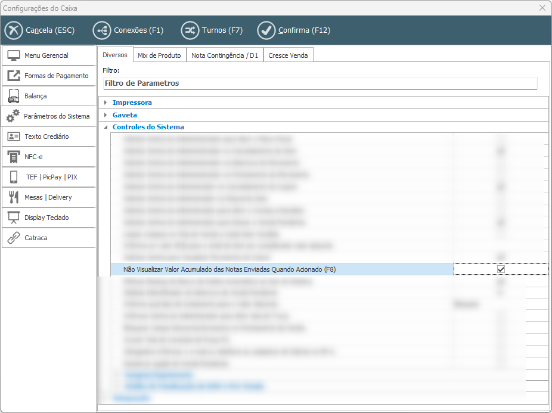This screenshot has width=552, height=413.
Task: Click the Filtro de Parametros input field
Action: [x=320, y=83]
